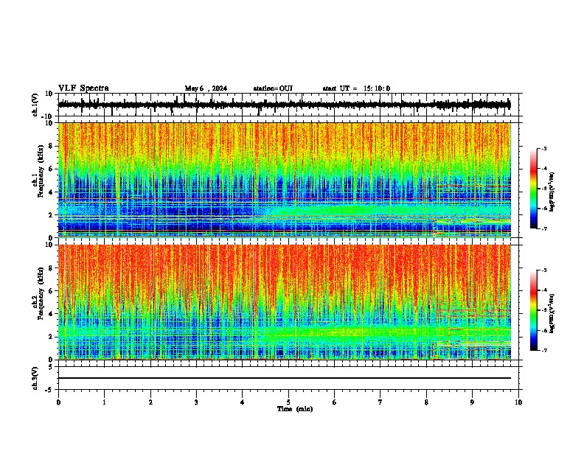Viewport: 584px width, 451px height.
Task: Click the "-7" label on ch.2 color bar
Action: [x=543, y=350]
